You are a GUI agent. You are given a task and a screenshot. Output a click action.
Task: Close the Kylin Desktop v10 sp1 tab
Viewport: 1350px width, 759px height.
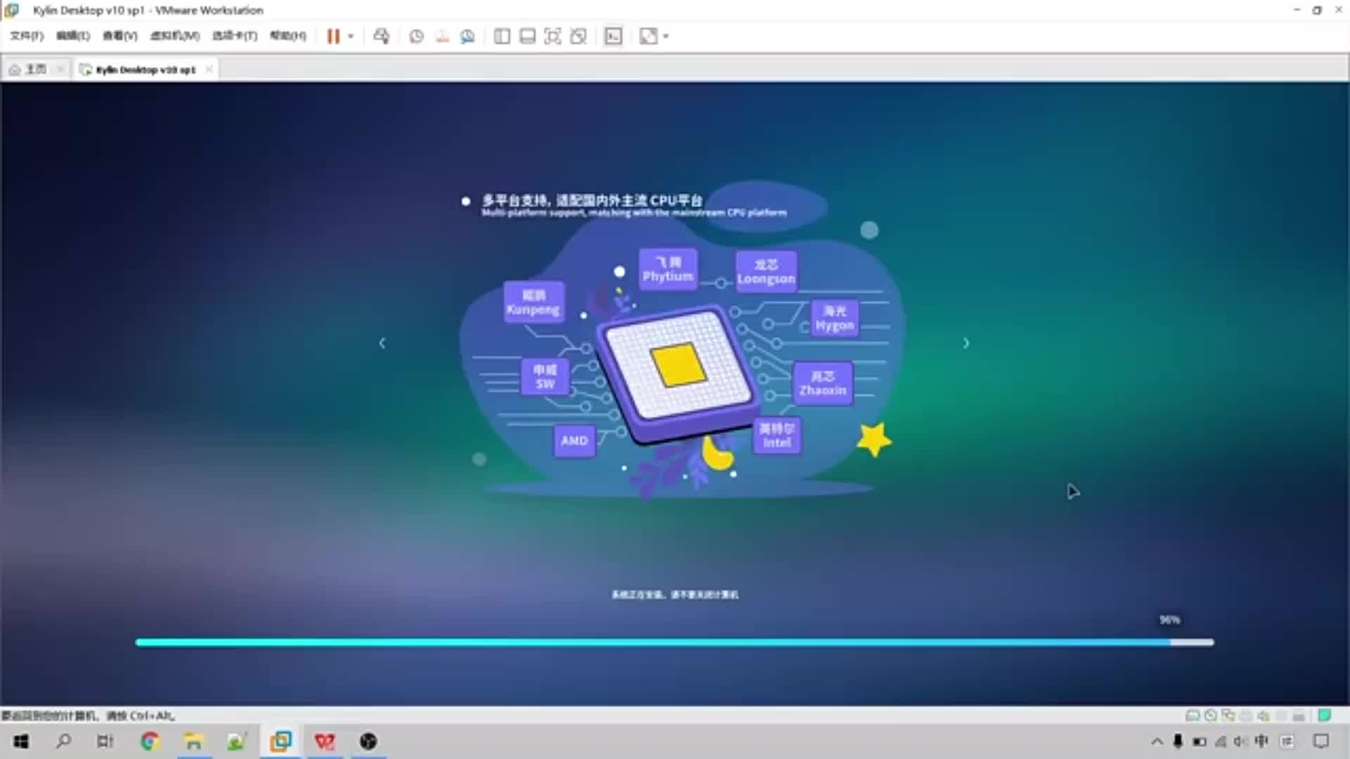(x=209, y=69)
